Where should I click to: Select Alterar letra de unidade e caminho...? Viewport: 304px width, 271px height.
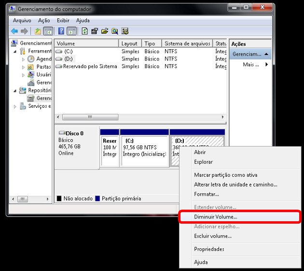pos(240,185)
